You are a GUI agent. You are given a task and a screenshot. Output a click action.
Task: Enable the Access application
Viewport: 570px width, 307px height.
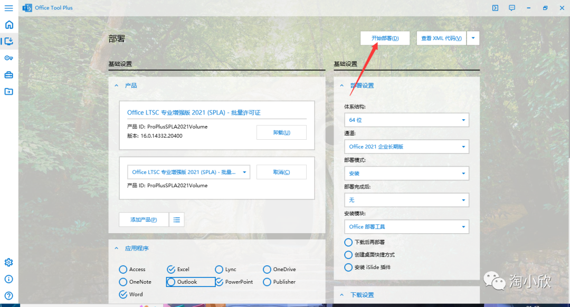pyautogui.click(x=123, y=269)
